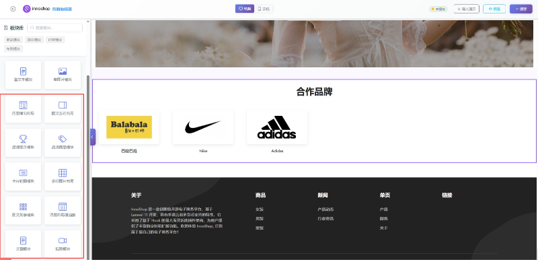Switch to mobile (手机) preview

264,9
